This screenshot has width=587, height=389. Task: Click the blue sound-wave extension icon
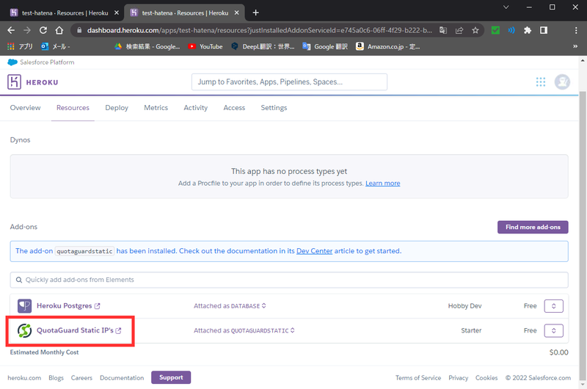click(511, 30)
